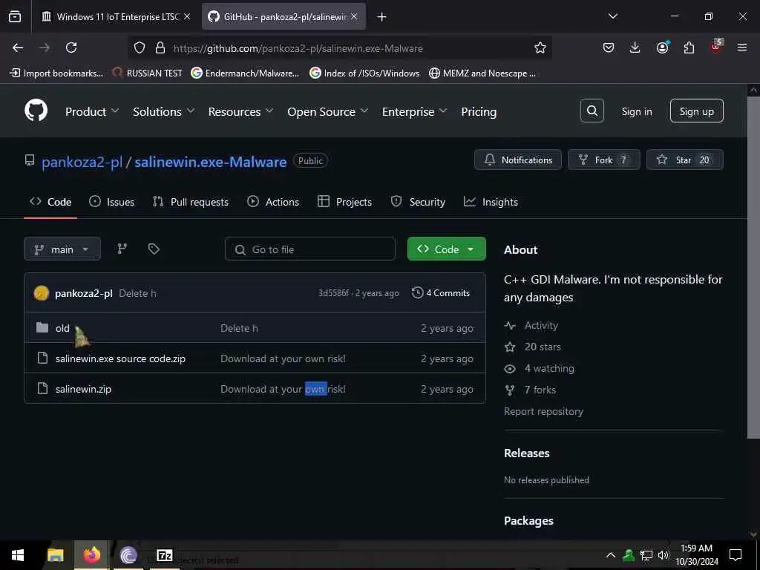View tags with the tag icon

(x=154, y=249)
